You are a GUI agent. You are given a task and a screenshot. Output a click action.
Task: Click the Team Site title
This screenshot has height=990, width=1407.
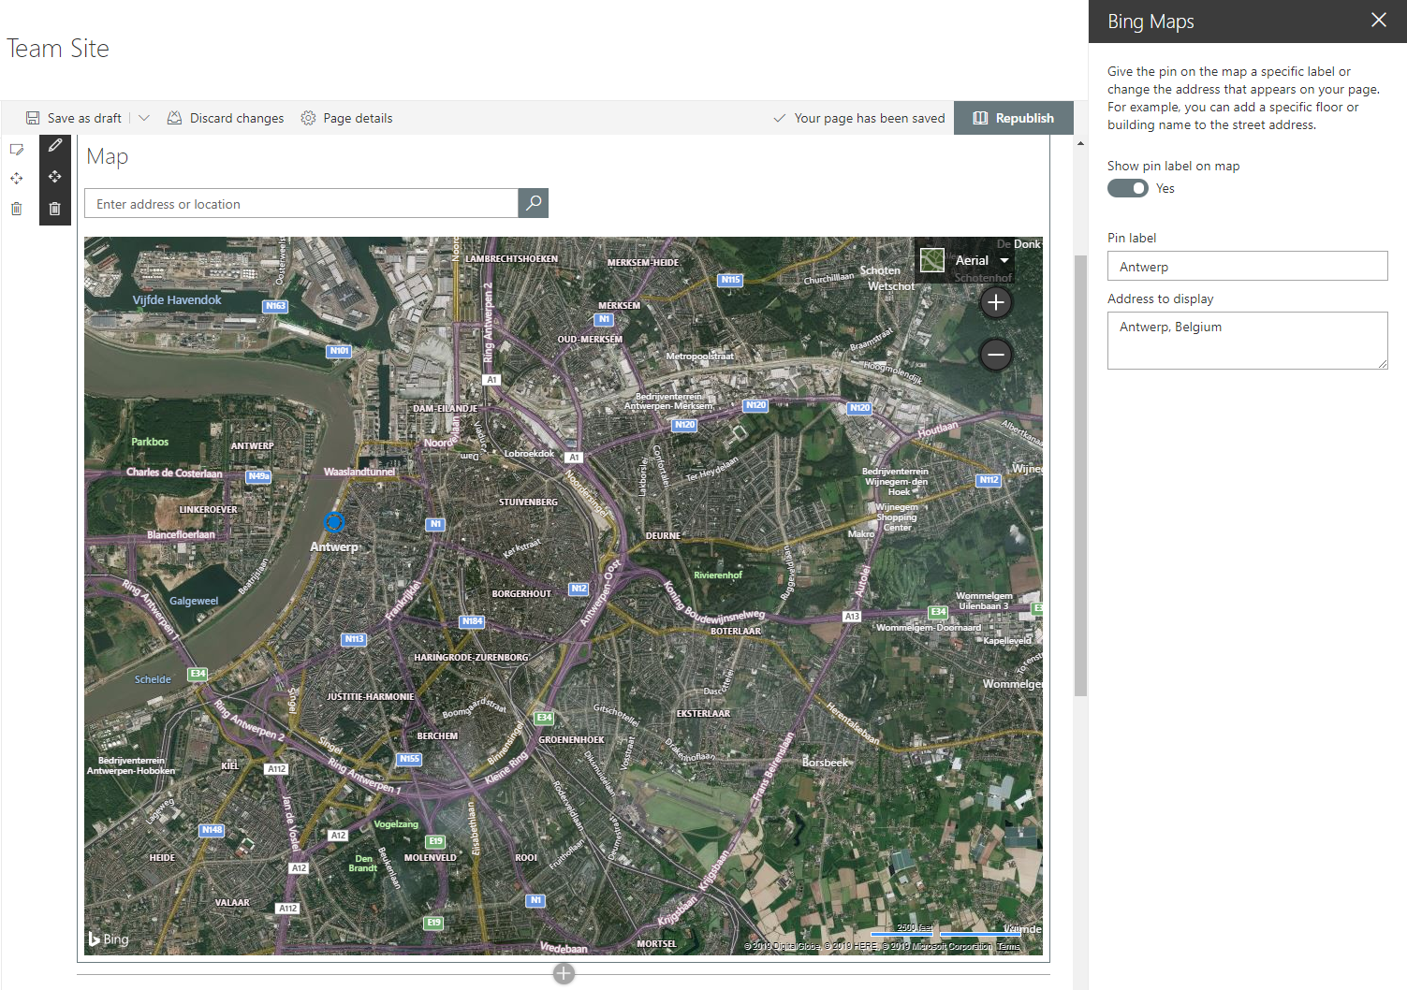58,49
